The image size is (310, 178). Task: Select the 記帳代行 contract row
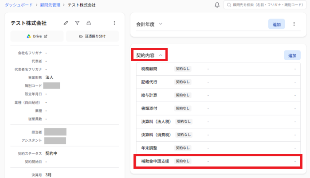[x=218, y=82]
